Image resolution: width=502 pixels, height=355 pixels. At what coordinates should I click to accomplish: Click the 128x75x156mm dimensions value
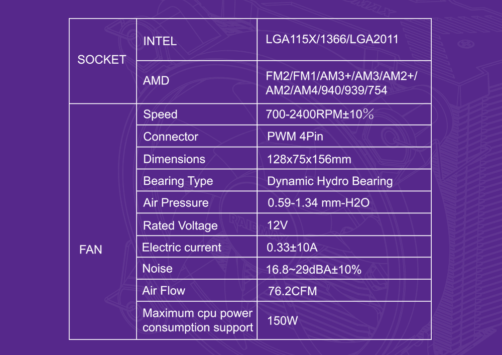coord(309,159)
